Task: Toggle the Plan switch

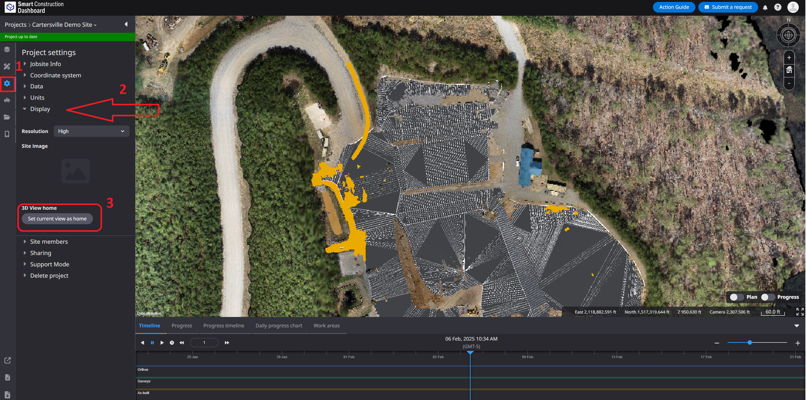Action: click(x=737, y=297)
